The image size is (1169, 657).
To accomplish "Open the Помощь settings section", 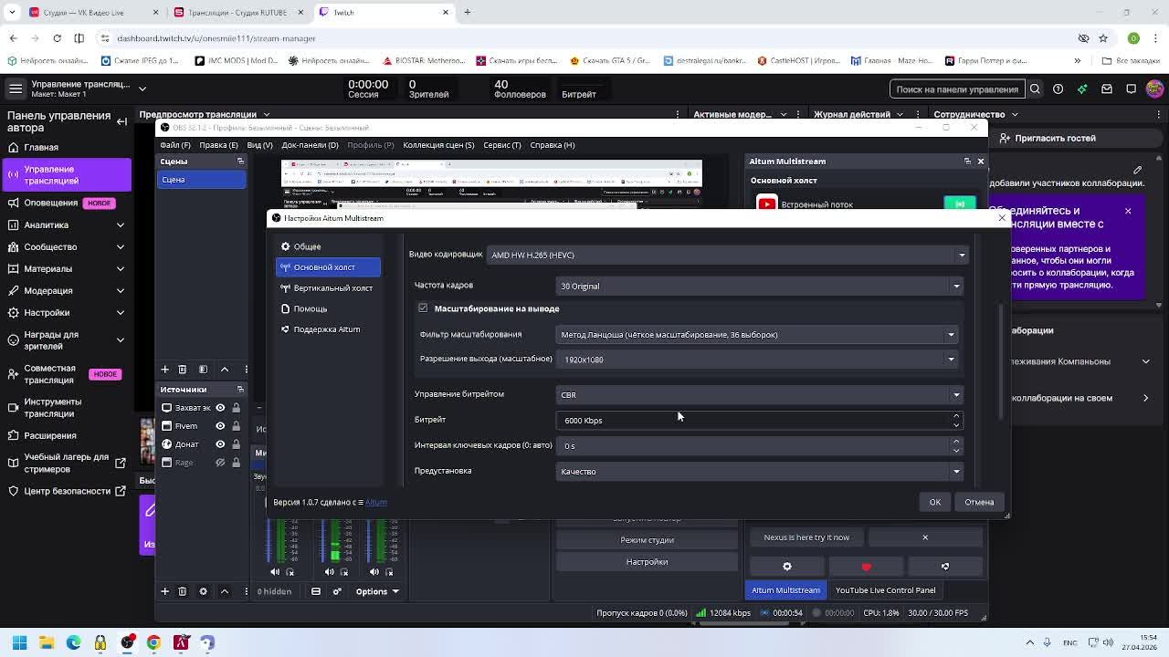I will click(328, 308).
